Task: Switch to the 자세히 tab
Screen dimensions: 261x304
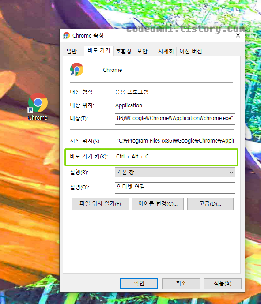Action: [166, 51]
